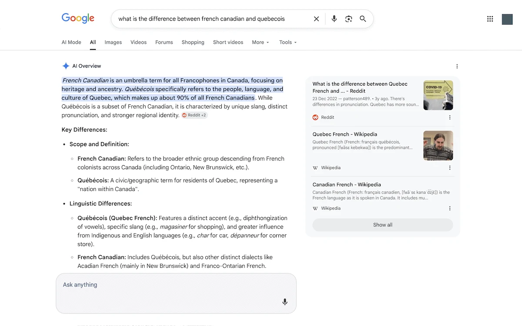522x326 pixels.
Task: Open the Forums tab
Action: click(164, 42)
